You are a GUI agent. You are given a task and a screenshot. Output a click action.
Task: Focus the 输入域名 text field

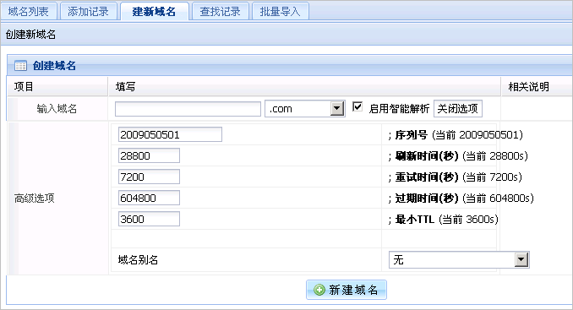coord(188,109)
